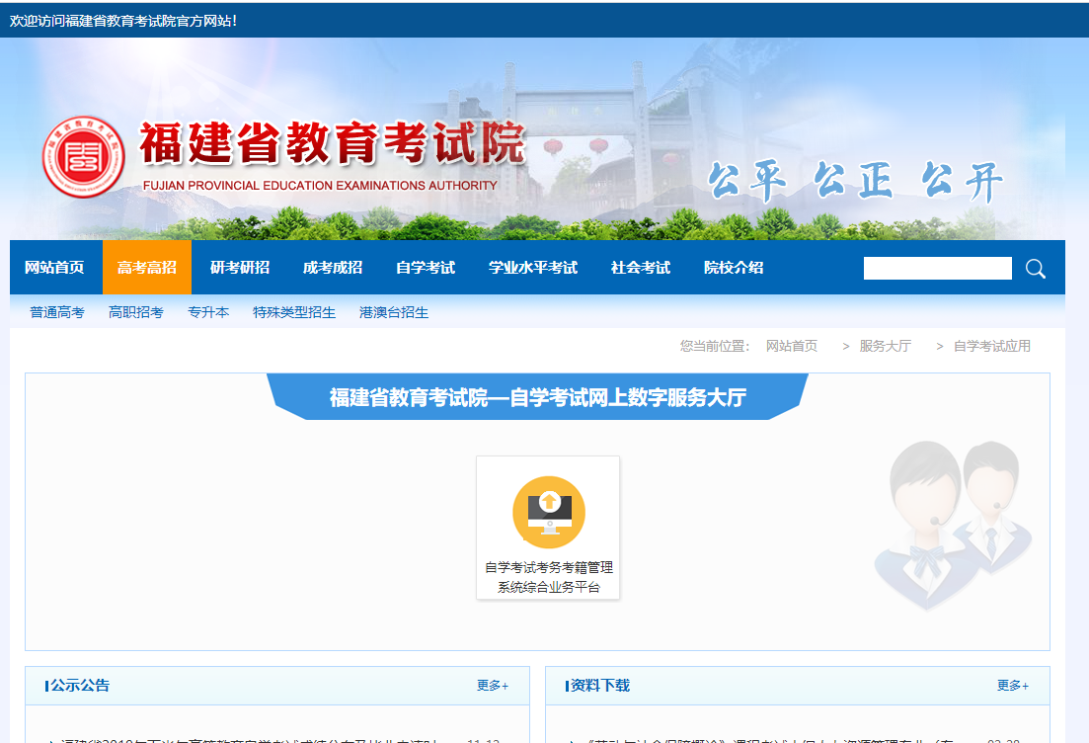The image size is (1089, 743).
Task: Open 学业水平考试 navigation item
Action: tap(533, 268)
